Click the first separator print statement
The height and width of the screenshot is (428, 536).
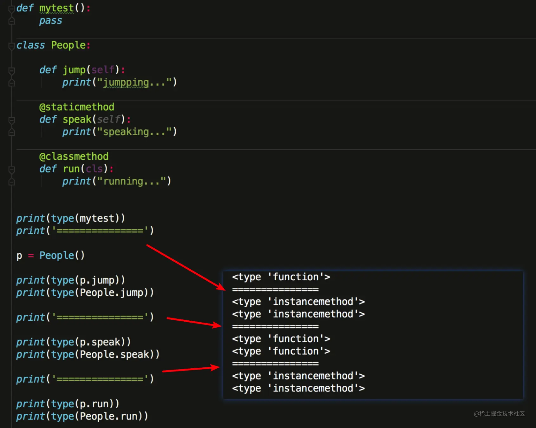pyautogui.click(x=85, y=231)
